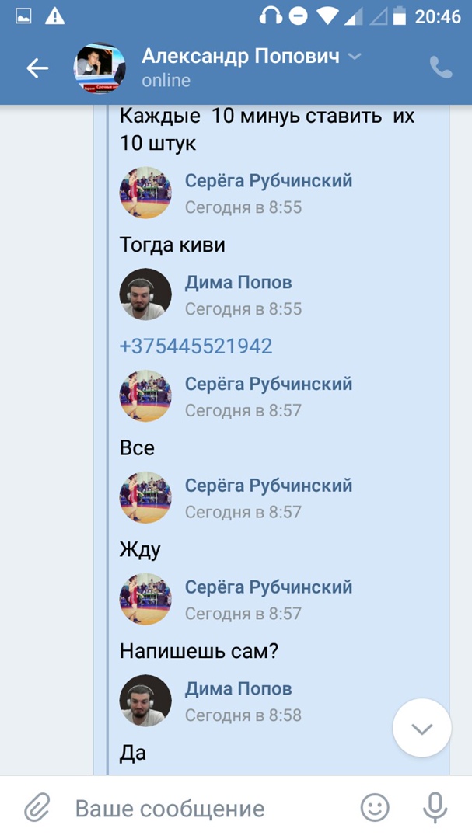Tap Дима Попов's avatar at 8:58
The width and height of the screenshot is (472, 839).
(x=145, y=701)
